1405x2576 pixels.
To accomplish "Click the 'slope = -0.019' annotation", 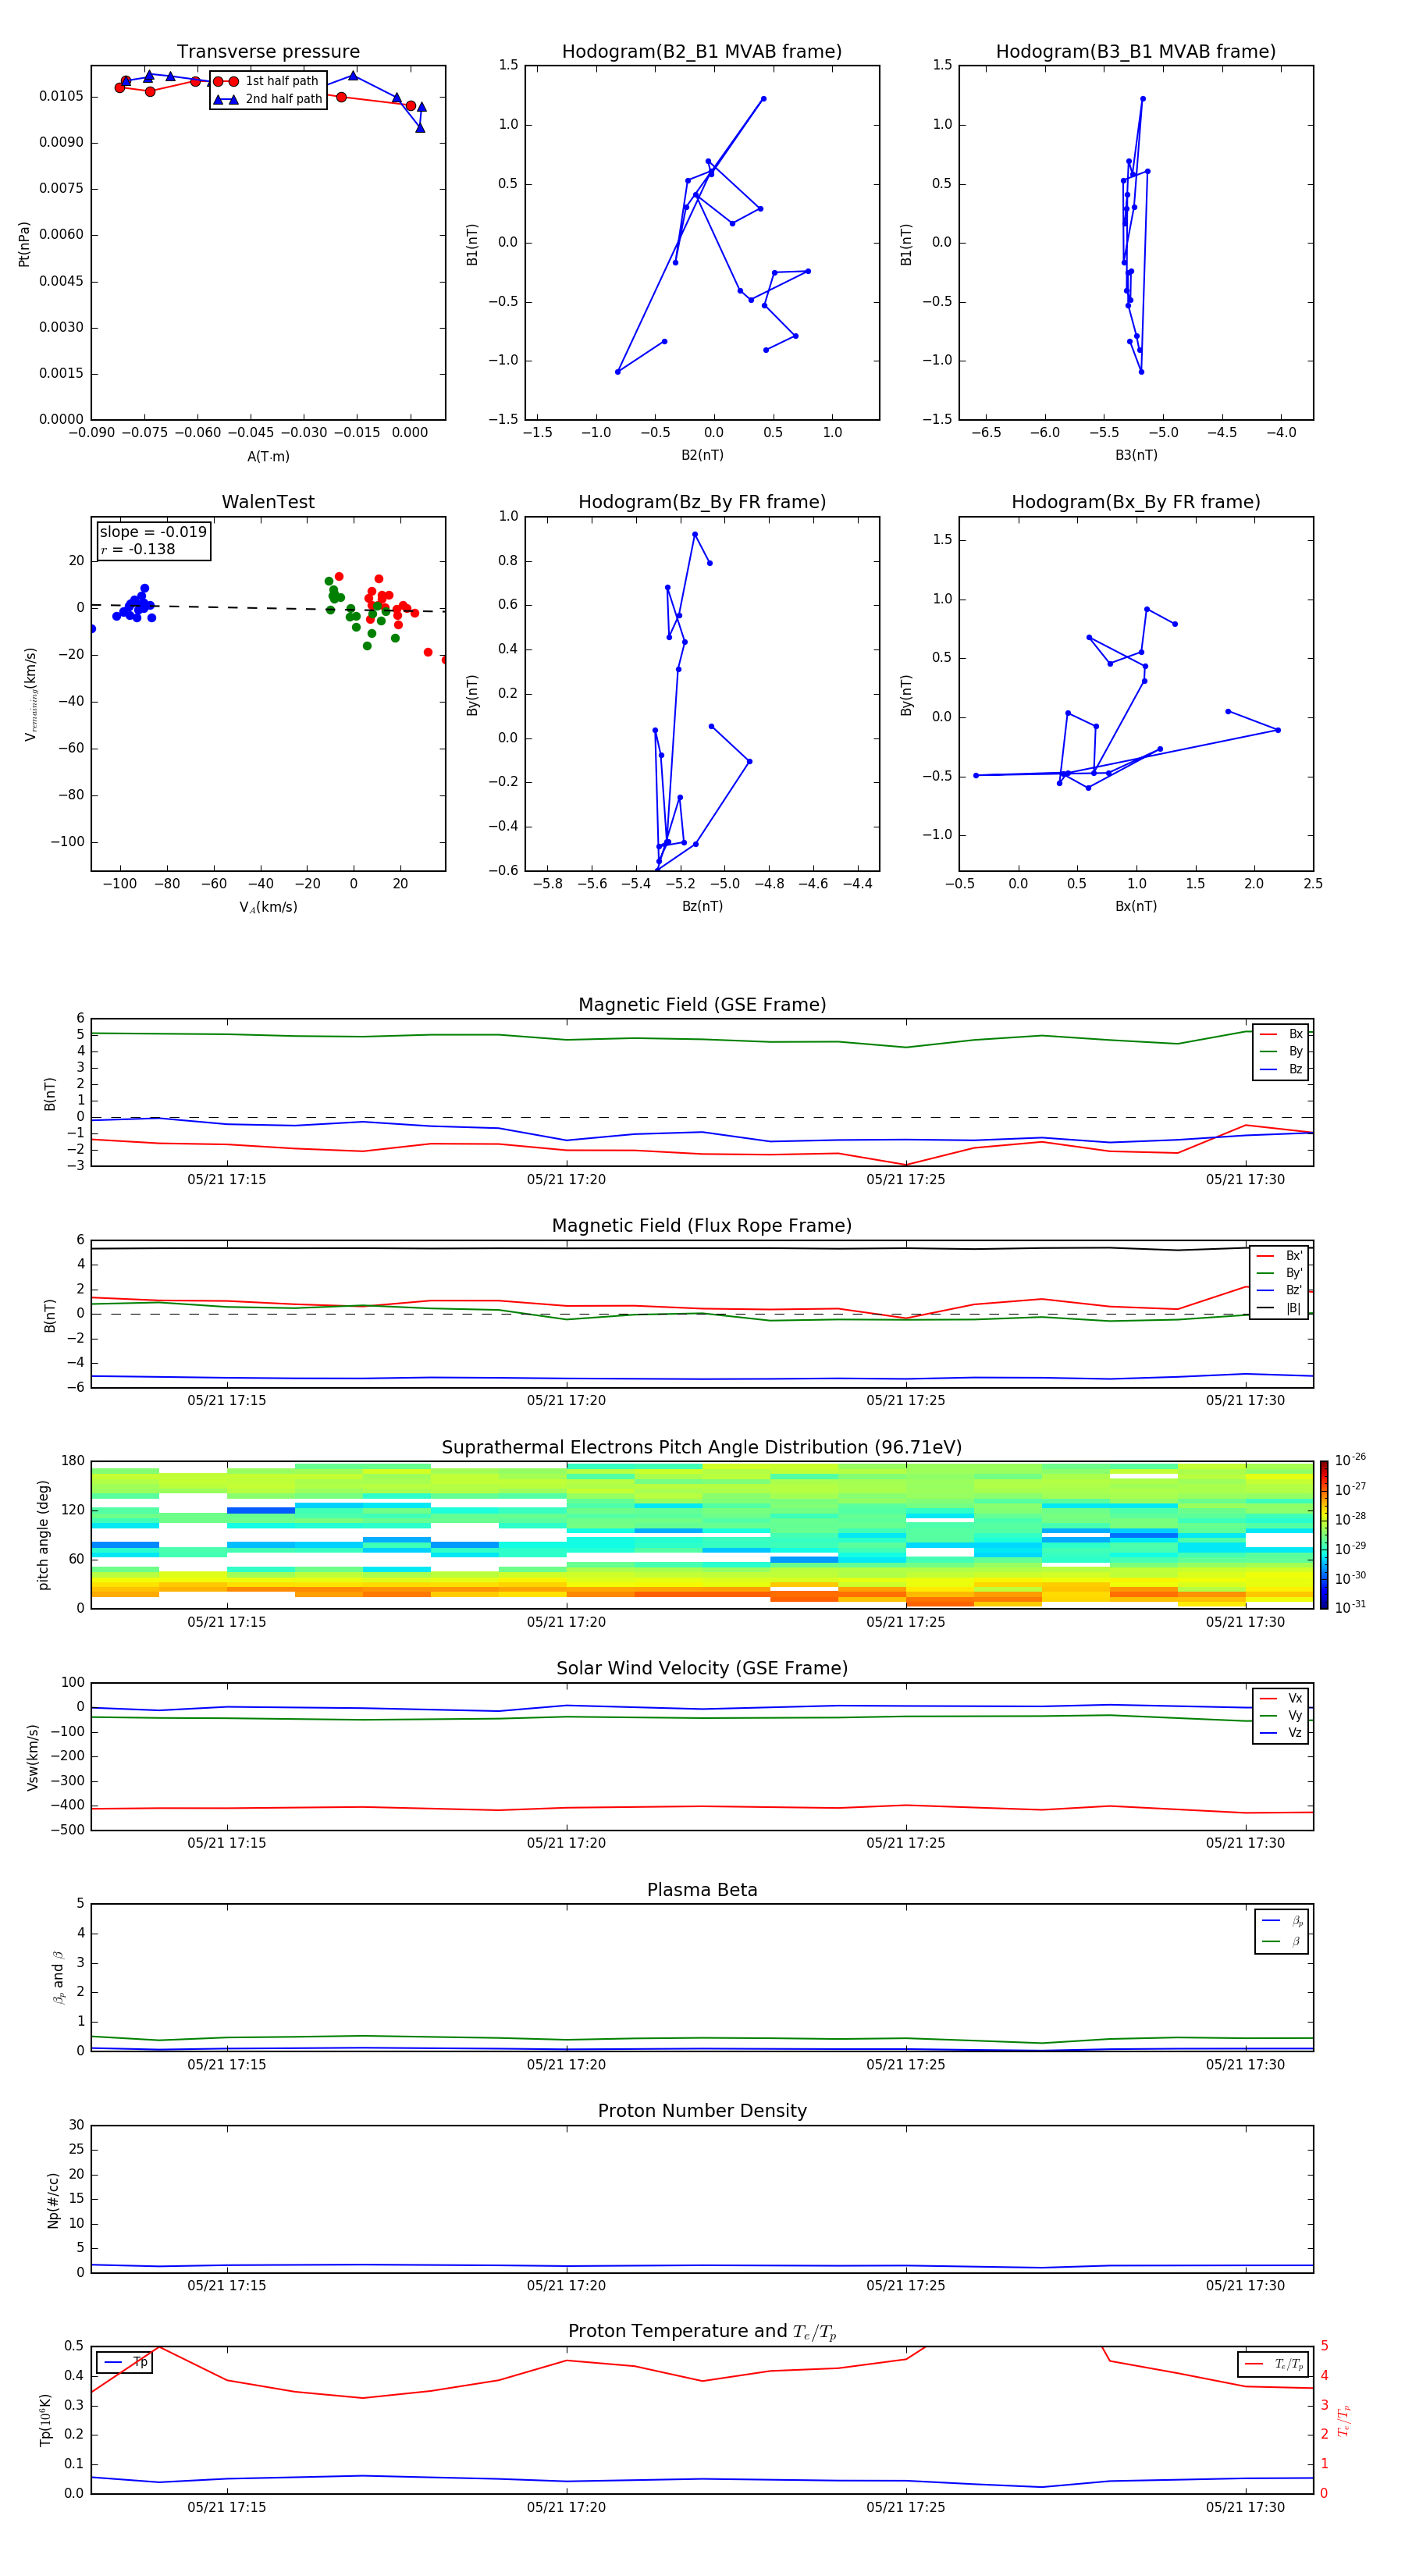I will pyautogui.click(x=153, y=532).
